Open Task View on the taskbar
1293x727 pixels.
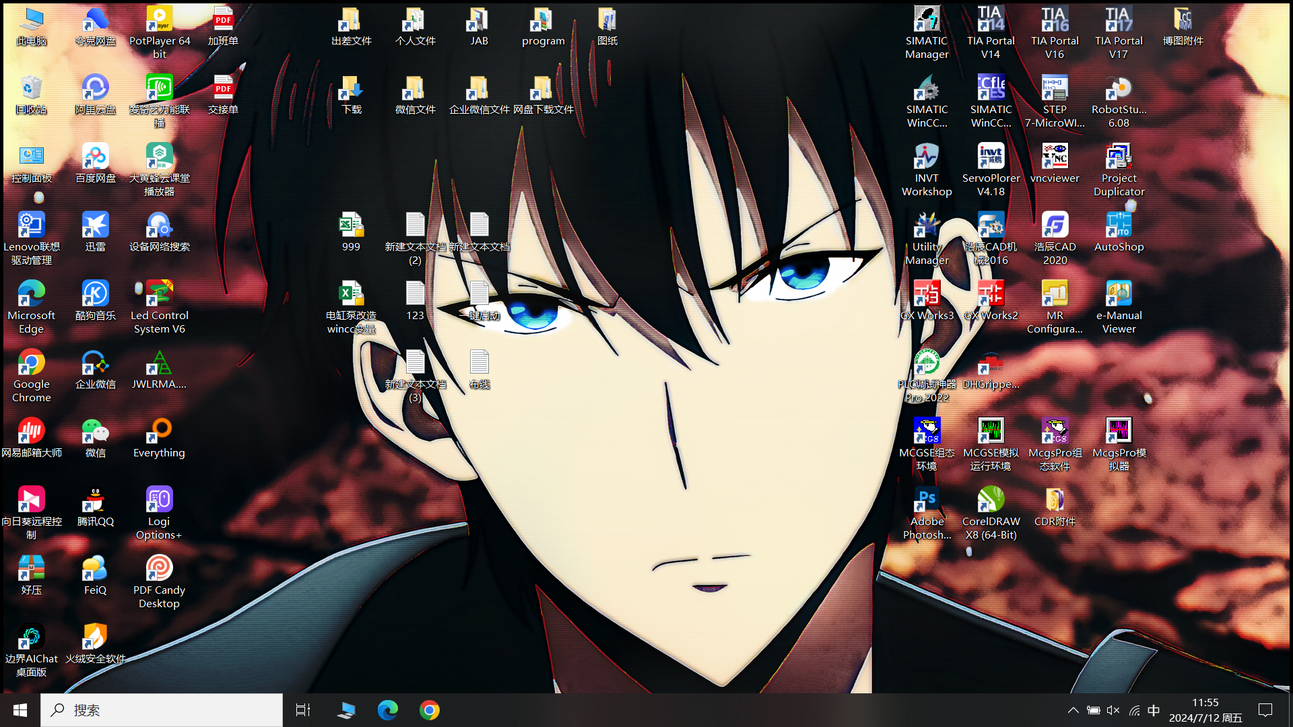pyautogui.click(x=303, y=710)
